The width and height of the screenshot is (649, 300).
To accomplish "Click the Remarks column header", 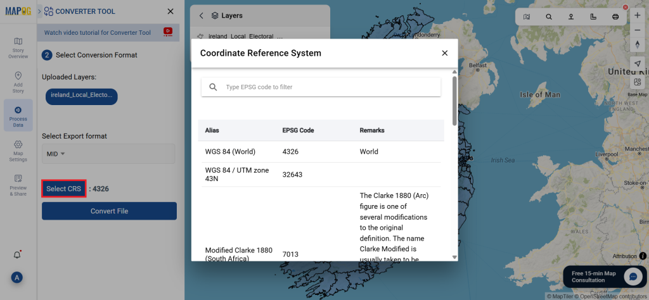I will point(371,130).
